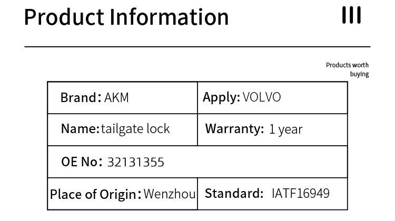
Task: Click the VOLVO application value
Action: (x=262, y=97)
